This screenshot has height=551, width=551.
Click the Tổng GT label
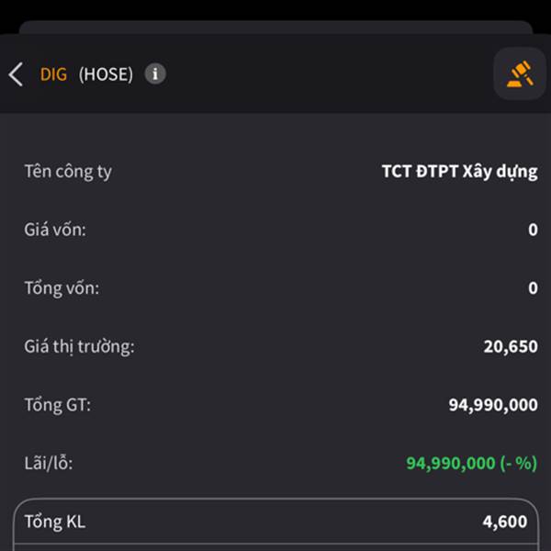(57, 405)
